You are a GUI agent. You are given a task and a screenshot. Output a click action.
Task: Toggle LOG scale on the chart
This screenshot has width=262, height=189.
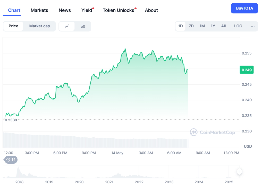(x=238, y=26)
